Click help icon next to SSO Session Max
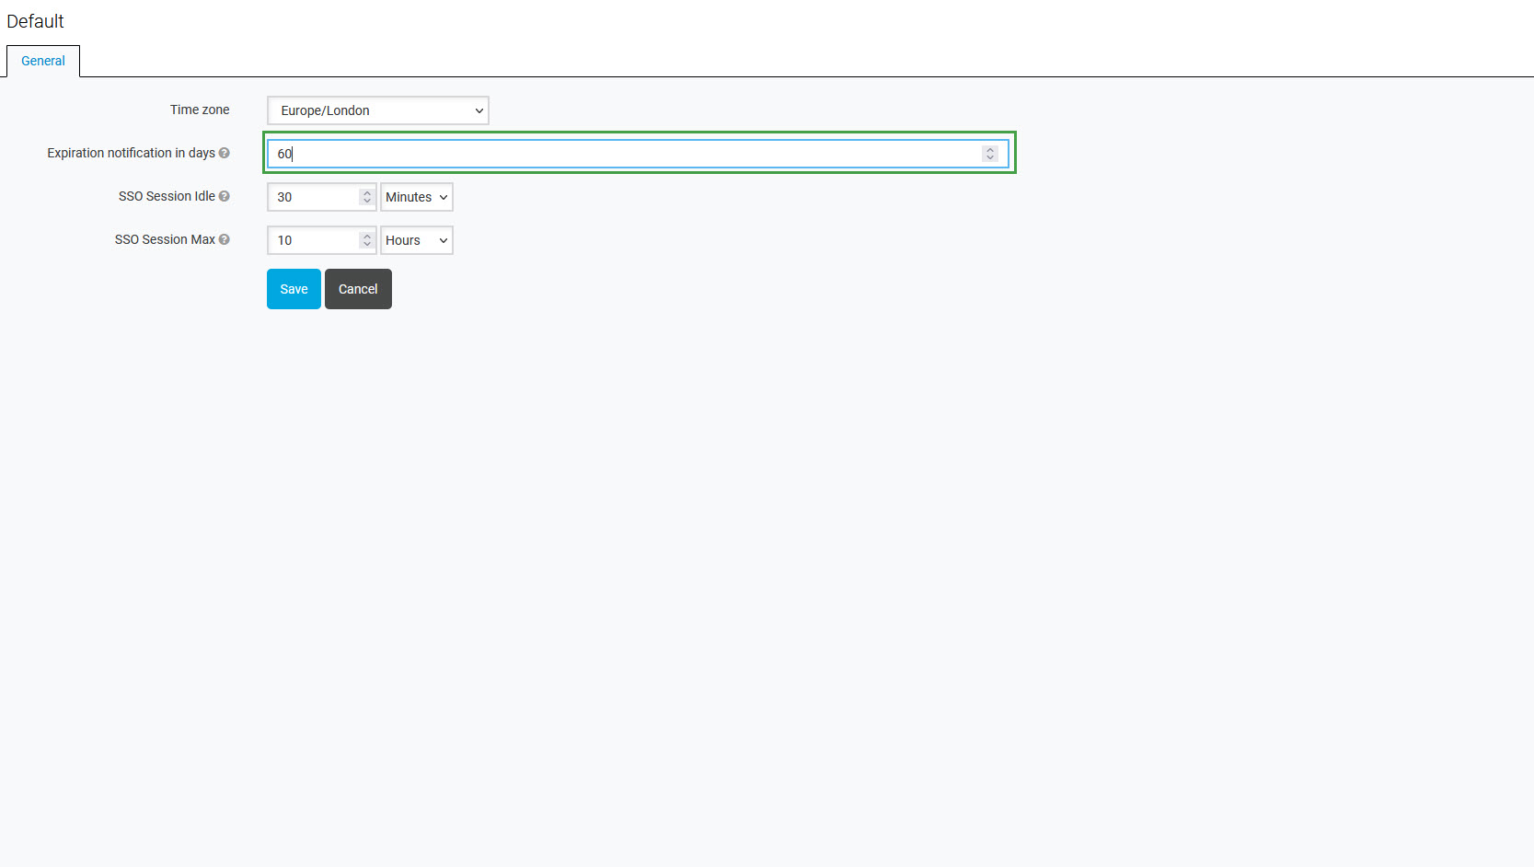 coord(224,239)
